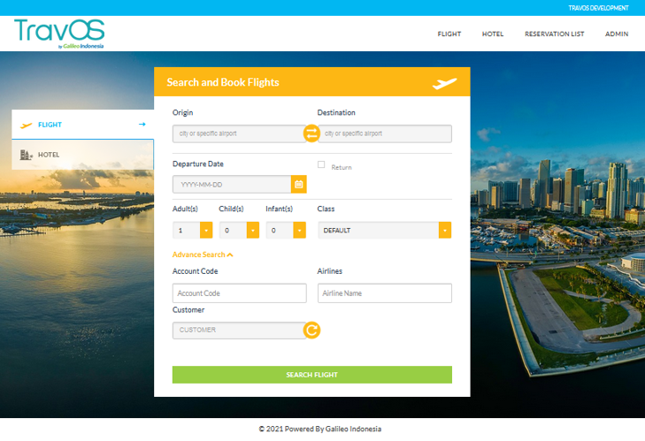The height and width of the screenshot is (441, 645).
Task: Open the Adult(s) count dropdown
Action: (x=193, y=230)
